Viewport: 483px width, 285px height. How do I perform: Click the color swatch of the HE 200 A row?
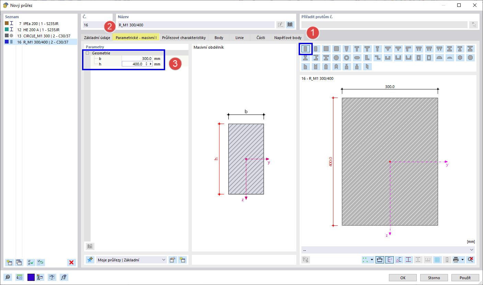(7, 29)
